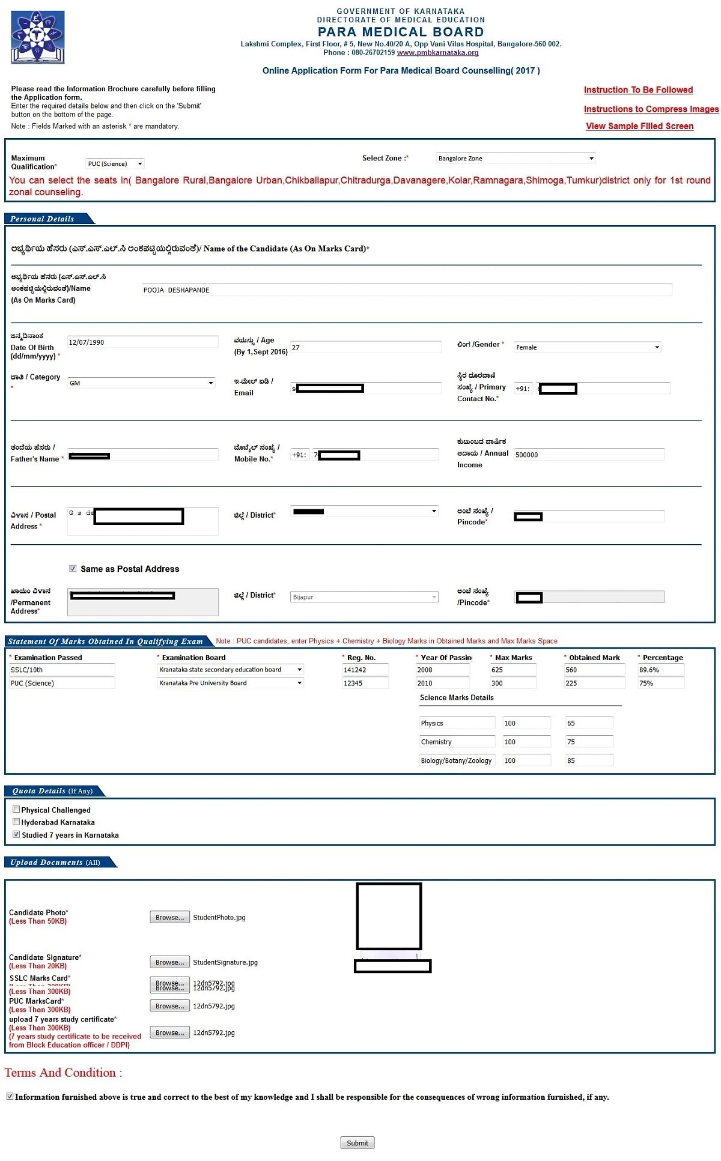
Task: Click the postal Pincode field
Action: [589, 517]
